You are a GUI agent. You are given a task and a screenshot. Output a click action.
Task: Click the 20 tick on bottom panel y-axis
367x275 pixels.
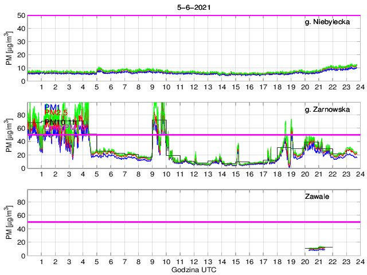point(19,242)
